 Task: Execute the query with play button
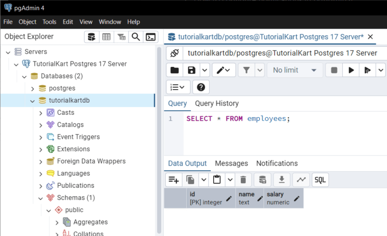[351, 70]
